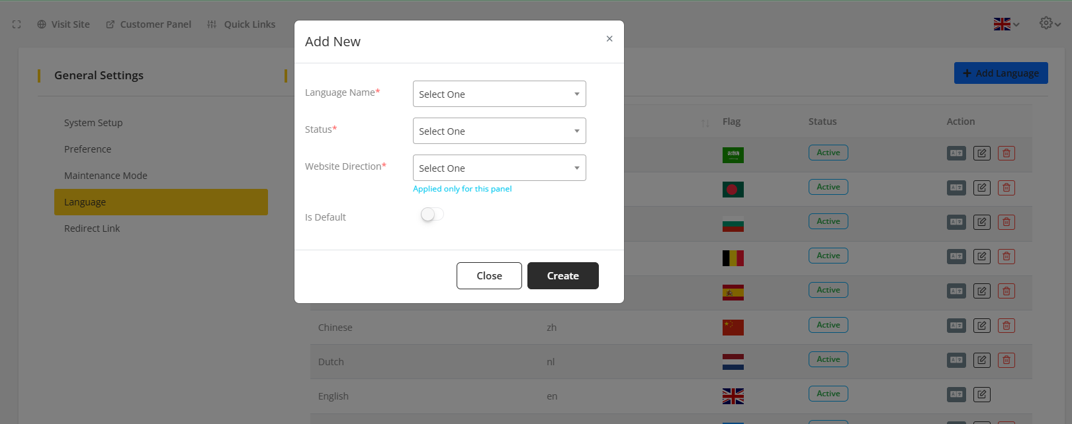Open the Customer Panel link

(149, 24)
